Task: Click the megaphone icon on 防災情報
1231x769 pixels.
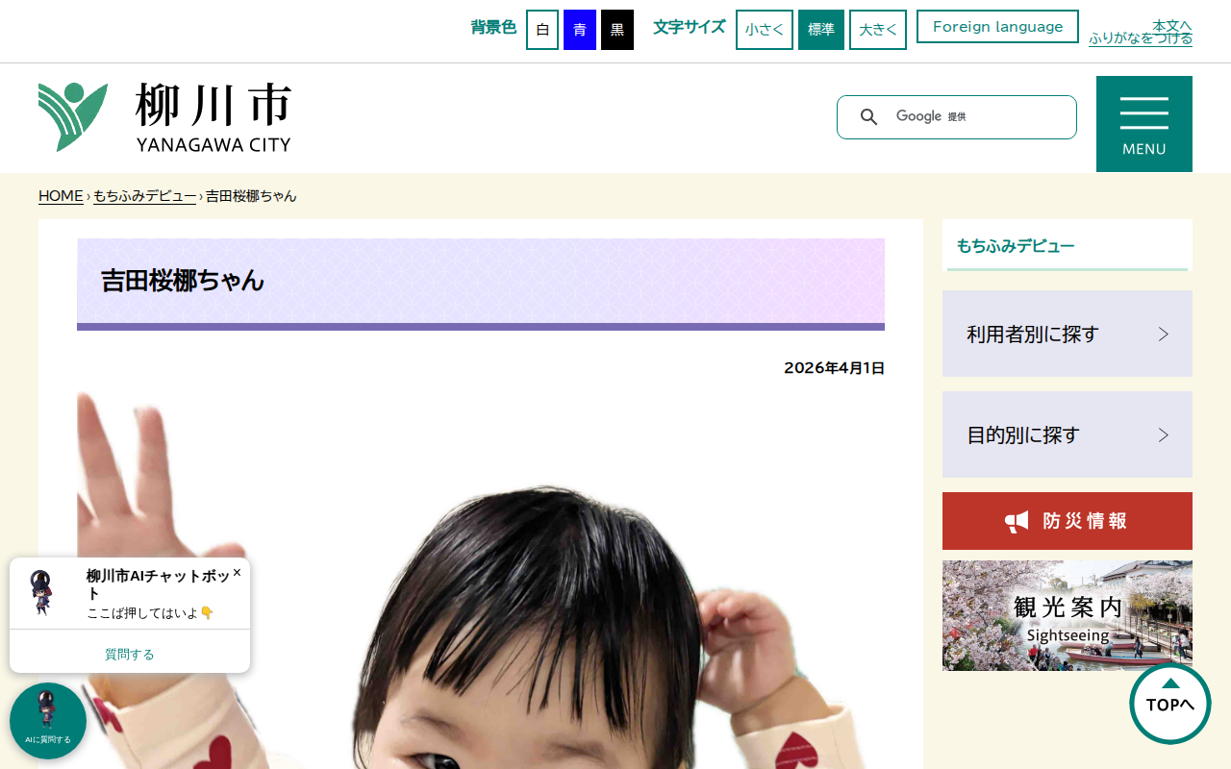Action: pos(1017,521)
